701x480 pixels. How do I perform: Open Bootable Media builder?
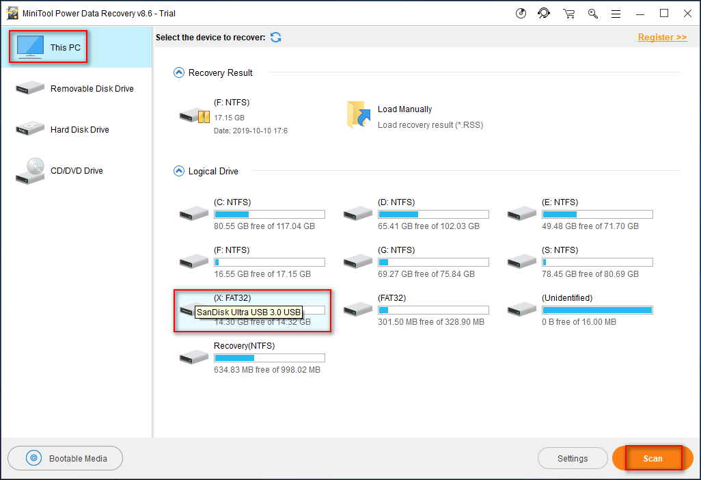point(66,458)
